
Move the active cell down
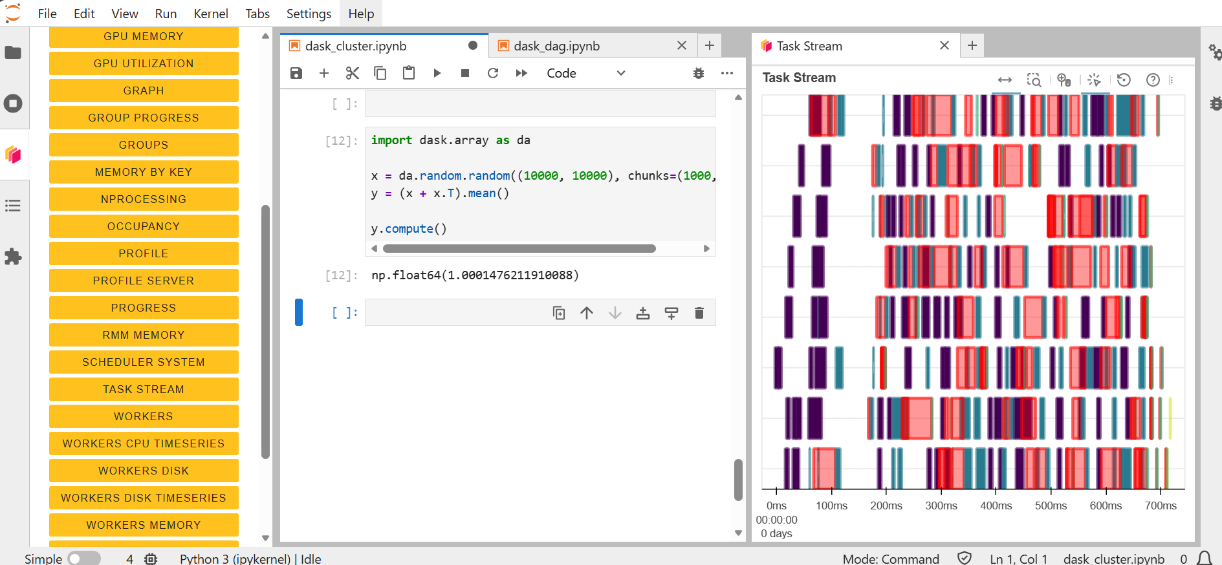615,313
